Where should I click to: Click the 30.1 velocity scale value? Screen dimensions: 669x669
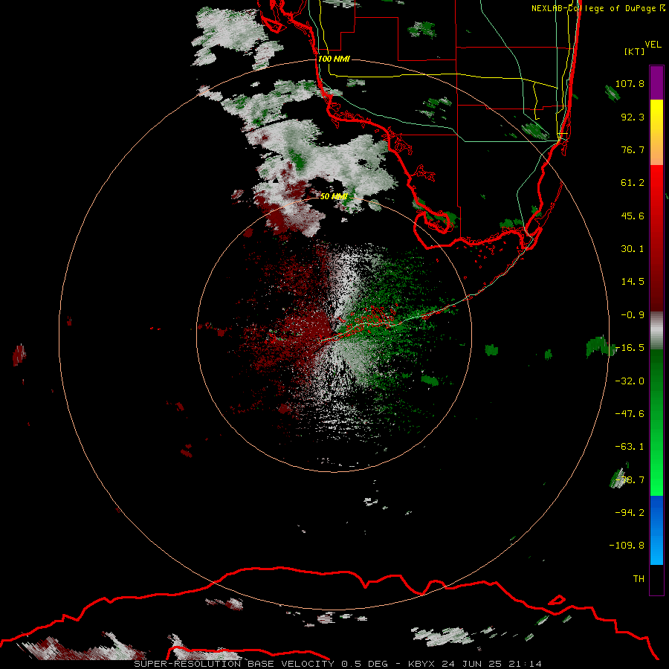click(x=633, y=249)
